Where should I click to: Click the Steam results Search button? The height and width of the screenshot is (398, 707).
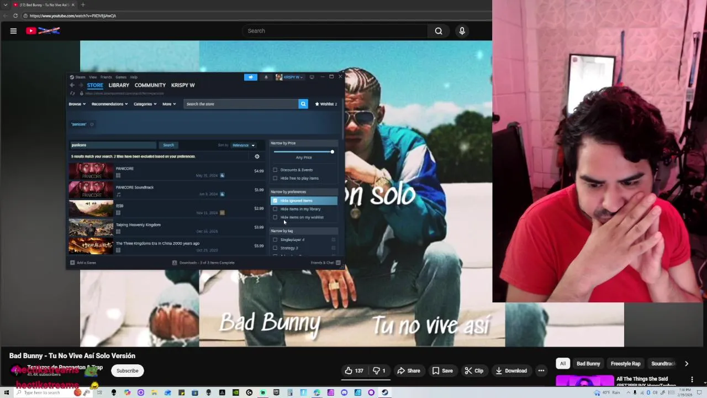point(168,145)
